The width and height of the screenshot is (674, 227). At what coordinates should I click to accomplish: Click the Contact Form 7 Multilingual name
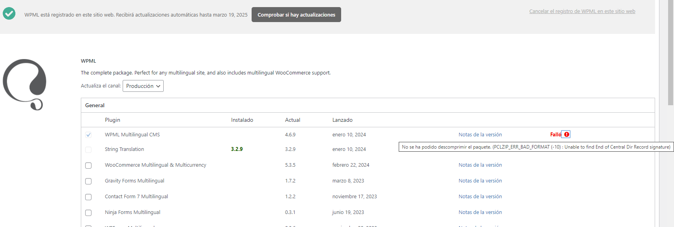(x=136, y=196)
